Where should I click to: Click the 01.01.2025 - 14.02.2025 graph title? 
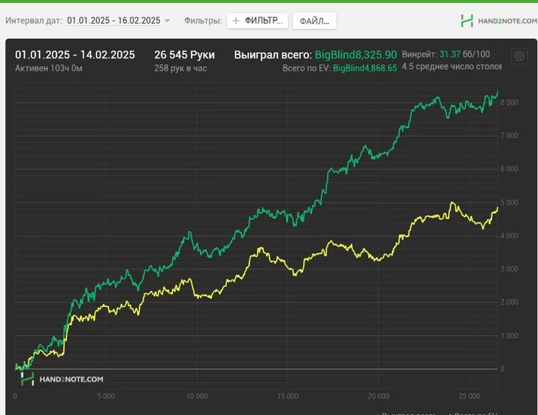(75, 54)
